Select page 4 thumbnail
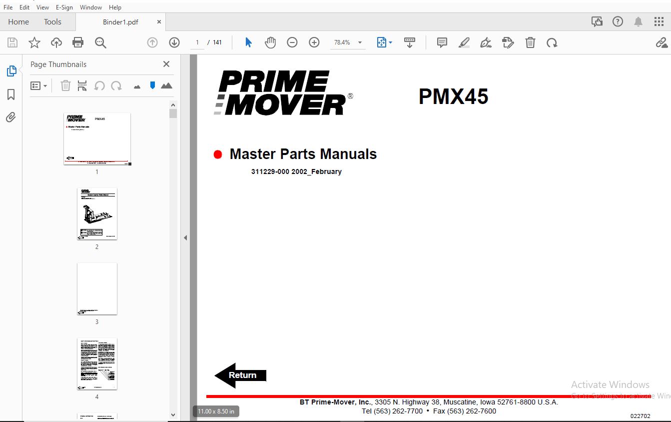This screenshot has width=671, height=422. [x=97, y=364]
